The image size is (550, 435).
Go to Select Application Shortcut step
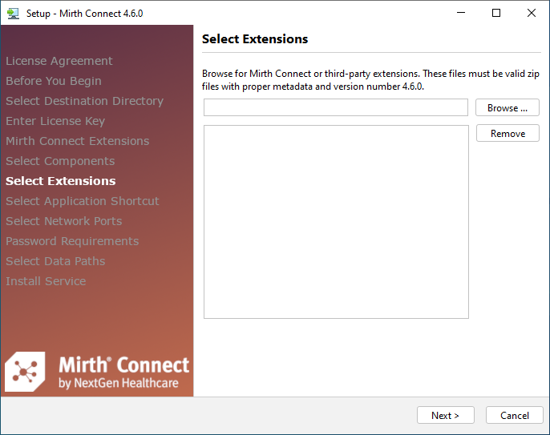click(83, 201)
